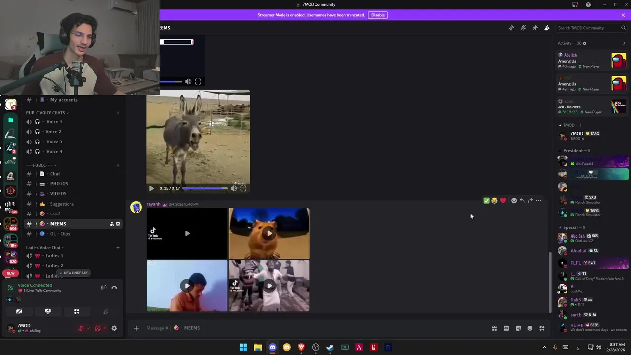Seek within the donkey video progress bar
The height and width of the screenshot is (355, 631).
205,188
